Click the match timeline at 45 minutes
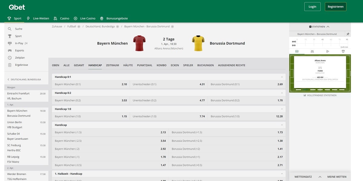This screenshot has height=181, width=363. point(322,40)
